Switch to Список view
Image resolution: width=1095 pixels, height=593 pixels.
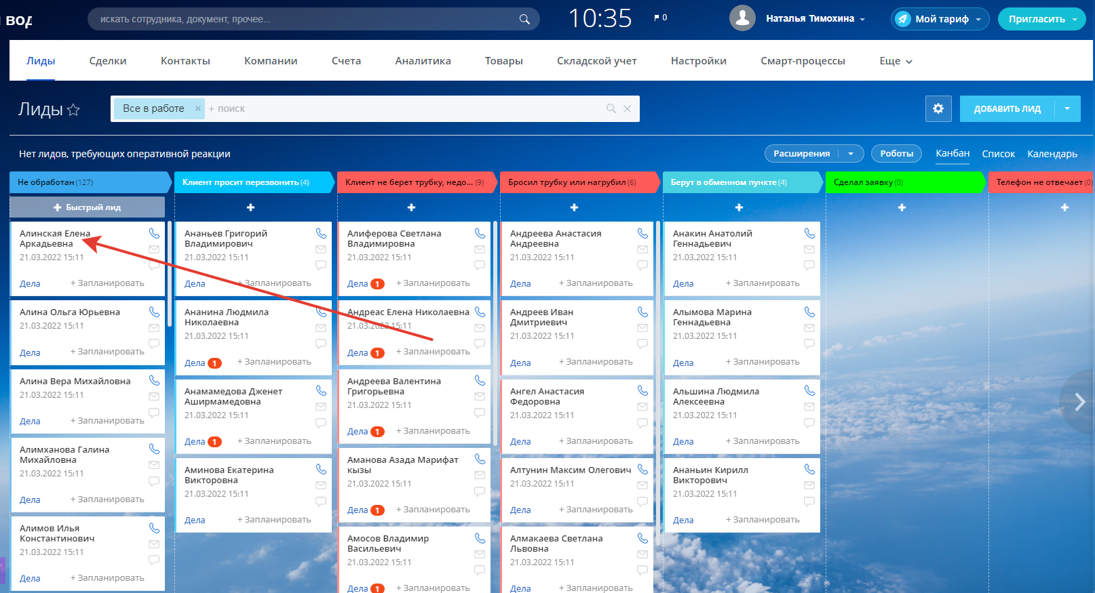pyautogui.click(x=998, y=154)
